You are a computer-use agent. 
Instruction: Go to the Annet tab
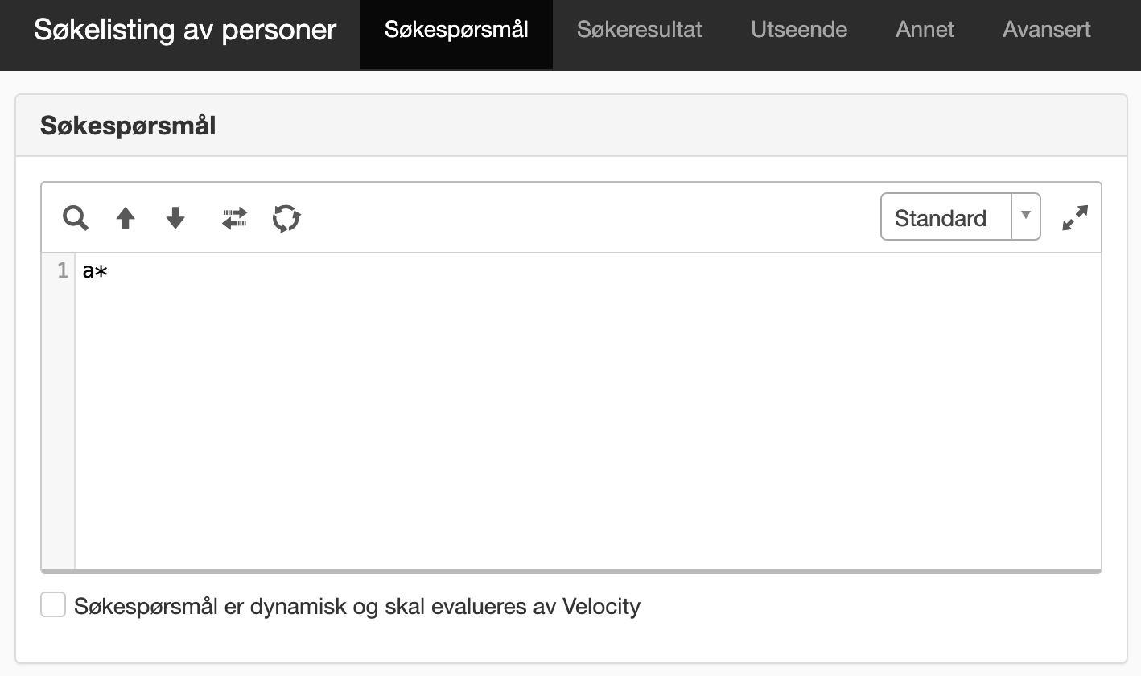click(x=925, y=30)
